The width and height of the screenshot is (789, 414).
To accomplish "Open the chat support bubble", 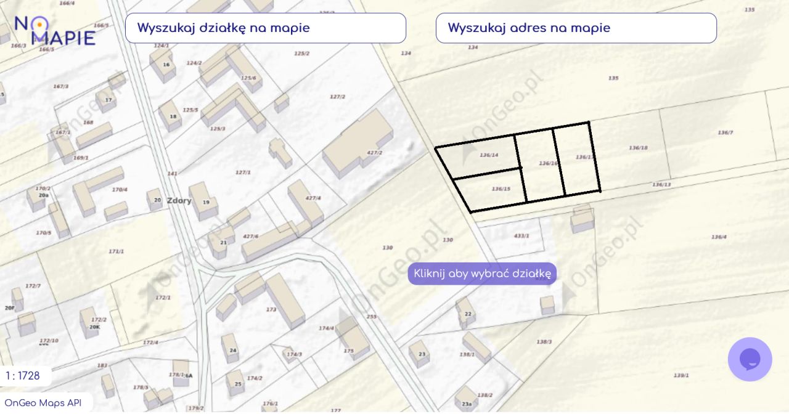I will (x=750, y=359).
